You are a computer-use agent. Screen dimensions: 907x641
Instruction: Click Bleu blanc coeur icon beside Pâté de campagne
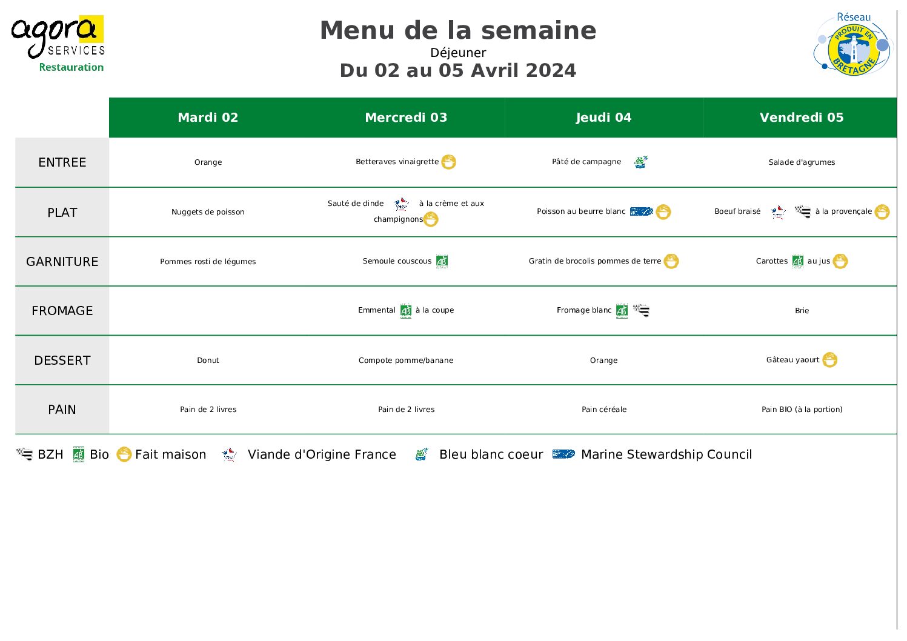[x=641, y=162]
